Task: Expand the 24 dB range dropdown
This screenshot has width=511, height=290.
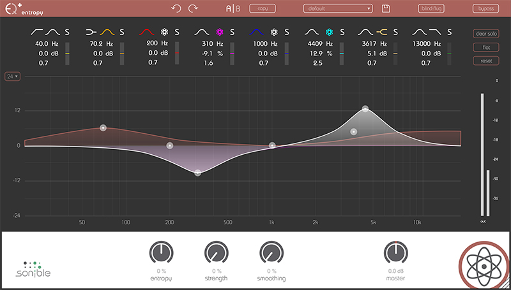Action: point(11,76)
